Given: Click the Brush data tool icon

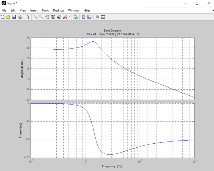Looking at the screenshot, I should click(65, 17).
